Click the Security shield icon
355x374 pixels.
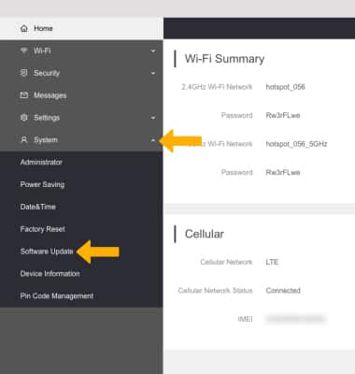[24, 73]
